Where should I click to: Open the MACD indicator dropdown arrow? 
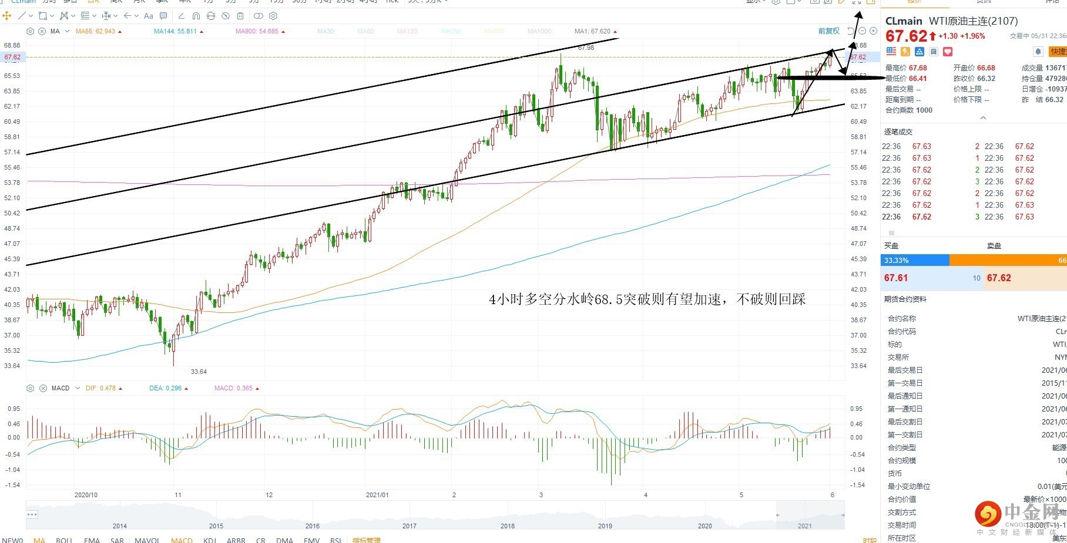pyautogui.click(x=78, y=388)
